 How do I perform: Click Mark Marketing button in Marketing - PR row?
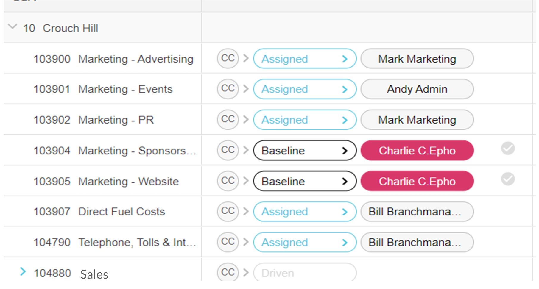417,120
